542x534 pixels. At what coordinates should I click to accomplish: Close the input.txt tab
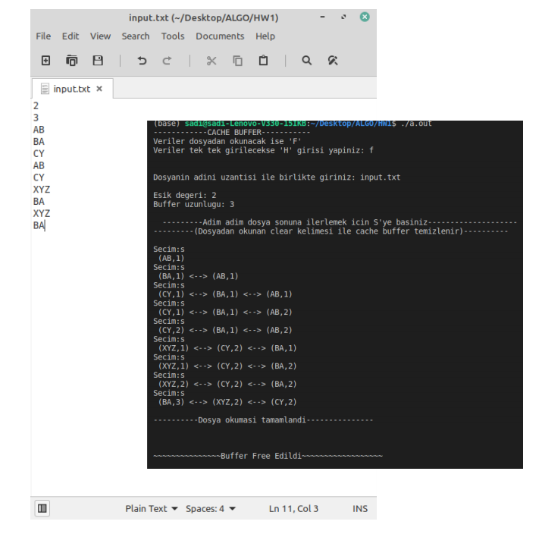pyautogui.click(x=99, y=89)
